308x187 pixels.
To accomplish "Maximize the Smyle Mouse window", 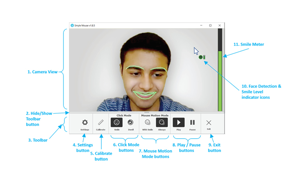I will (210, 25).
